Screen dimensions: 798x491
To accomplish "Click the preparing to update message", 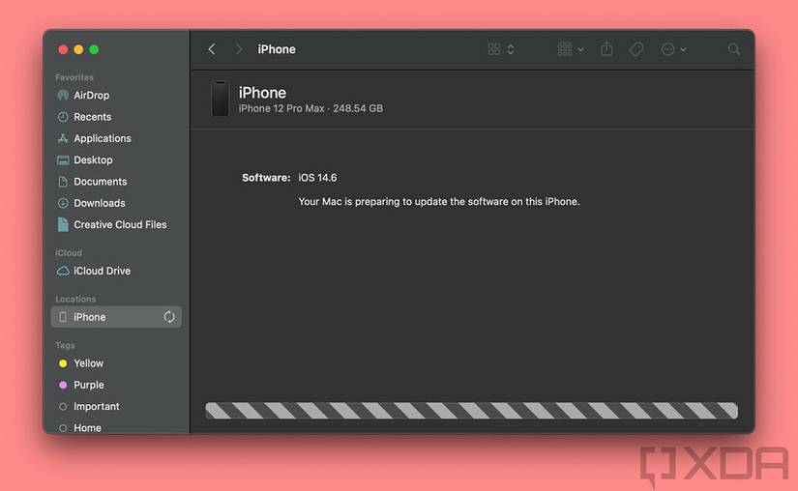I will point(439,202).
